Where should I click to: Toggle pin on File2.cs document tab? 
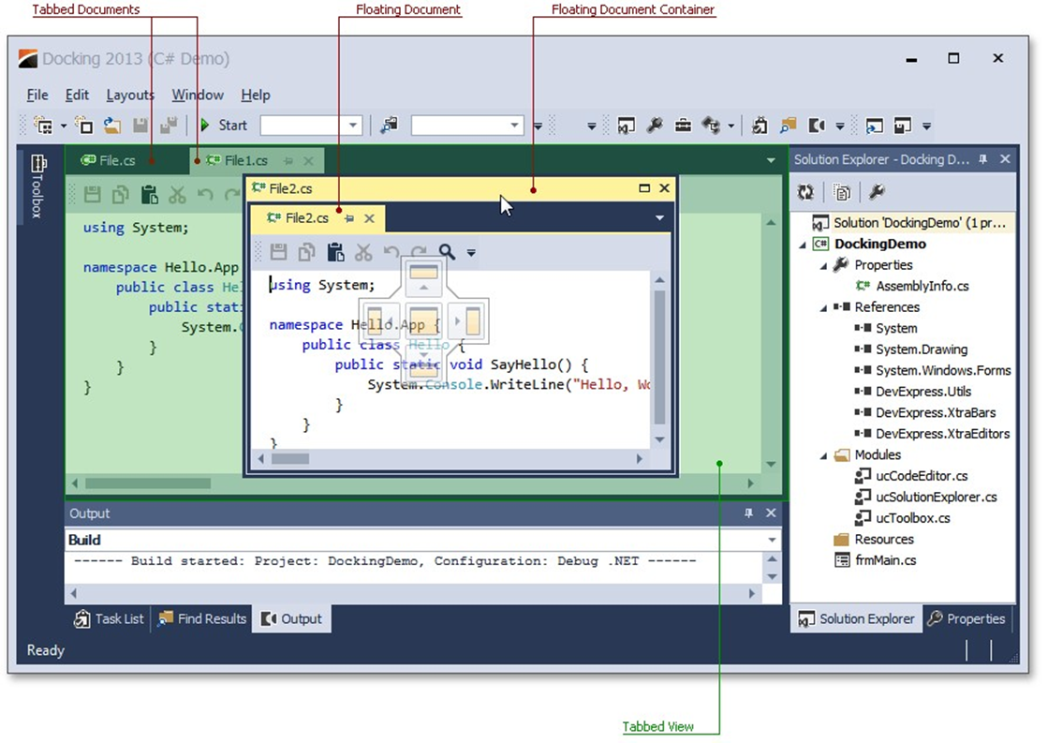coord(349,218)
